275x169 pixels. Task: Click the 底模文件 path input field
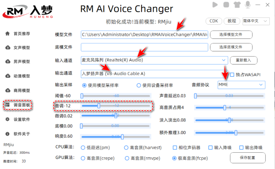pos(144,47)
